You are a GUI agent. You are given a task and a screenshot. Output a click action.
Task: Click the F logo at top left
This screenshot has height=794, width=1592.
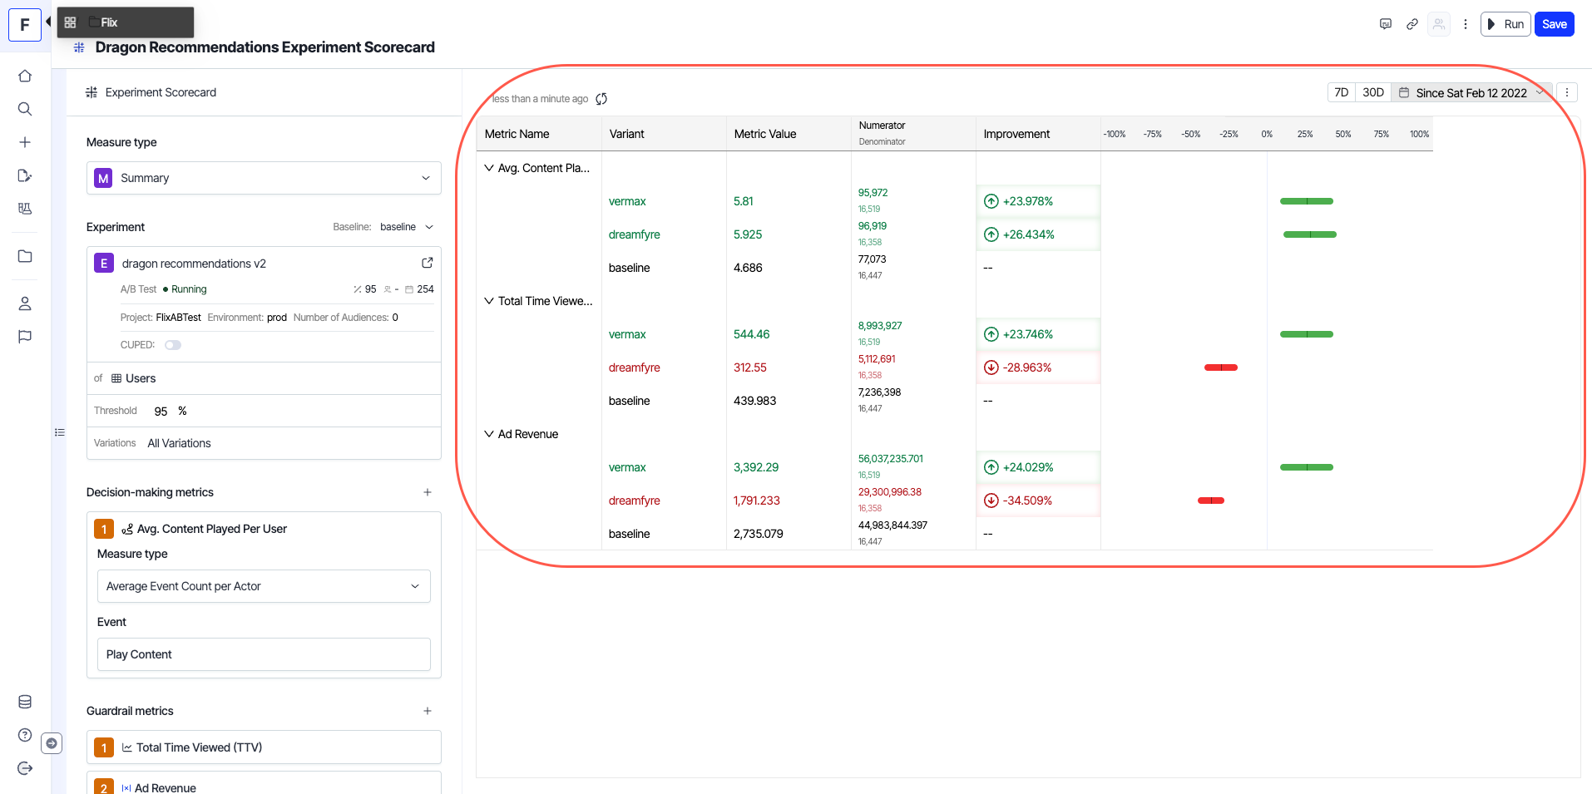coord(25,25)
